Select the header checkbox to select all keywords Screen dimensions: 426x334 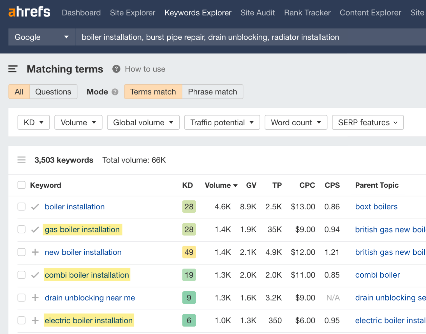pos(21,185)
